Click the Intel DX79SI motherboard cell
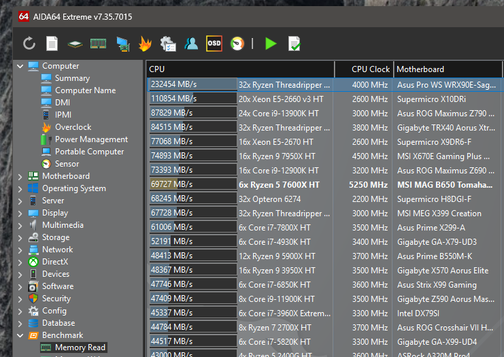This screenshot has width=504, height=357. tap(418, 313)
